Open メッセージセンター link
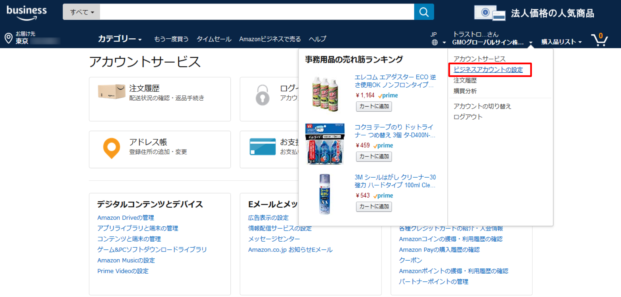 274,239
